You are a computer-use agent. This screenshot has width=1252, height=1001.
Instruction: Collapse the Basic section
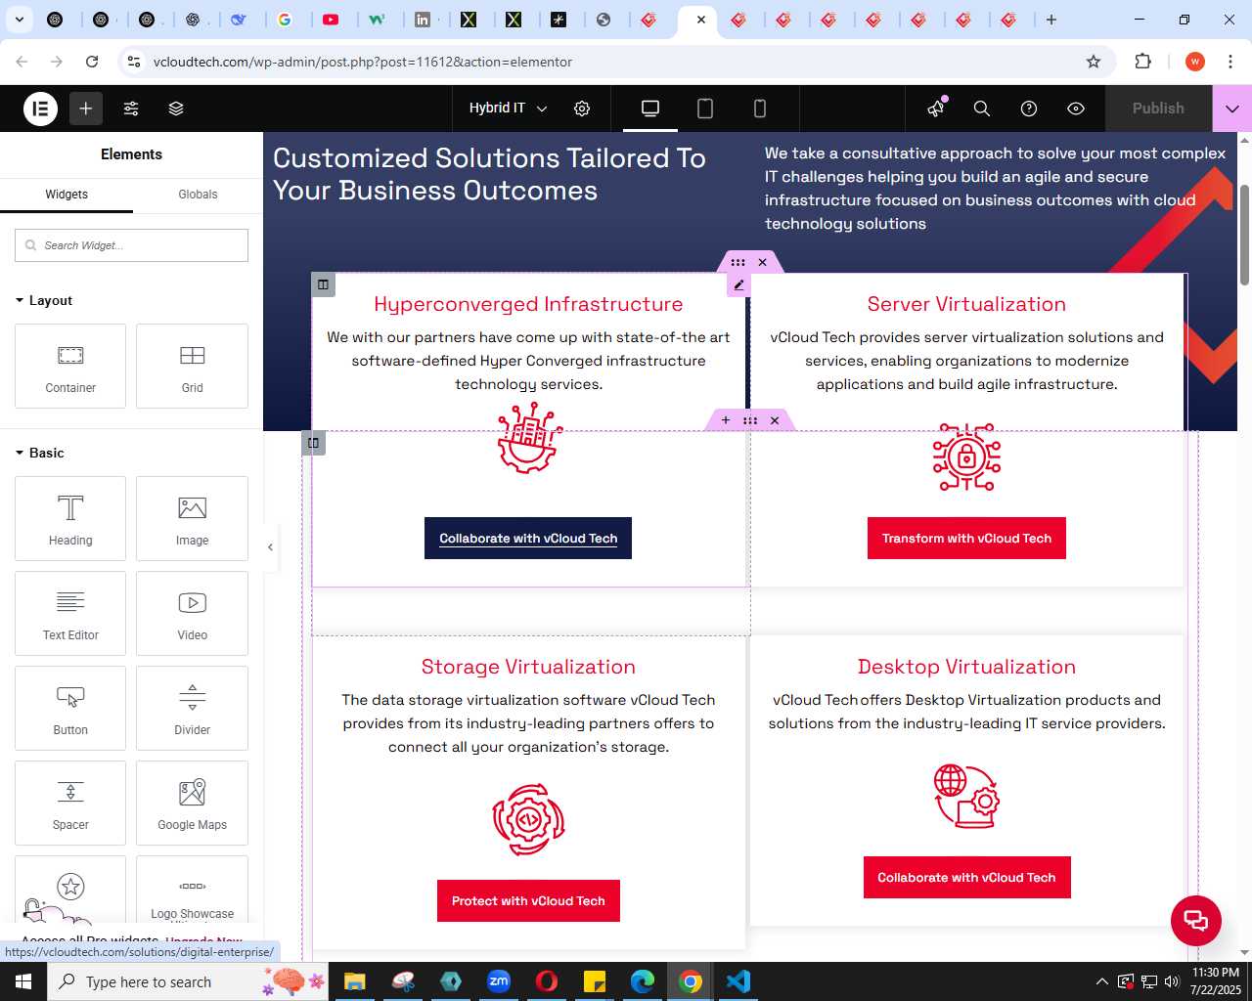[40, 453]
